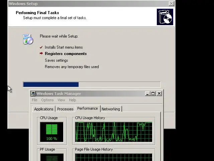
Task: Open the File menu in Task Manager
Action: click(x=34, y=100)
